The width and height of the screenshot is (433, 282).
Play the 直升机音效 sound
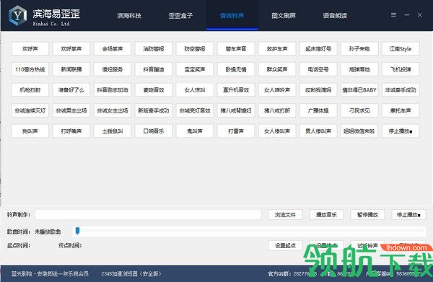[x=236, y=90]
